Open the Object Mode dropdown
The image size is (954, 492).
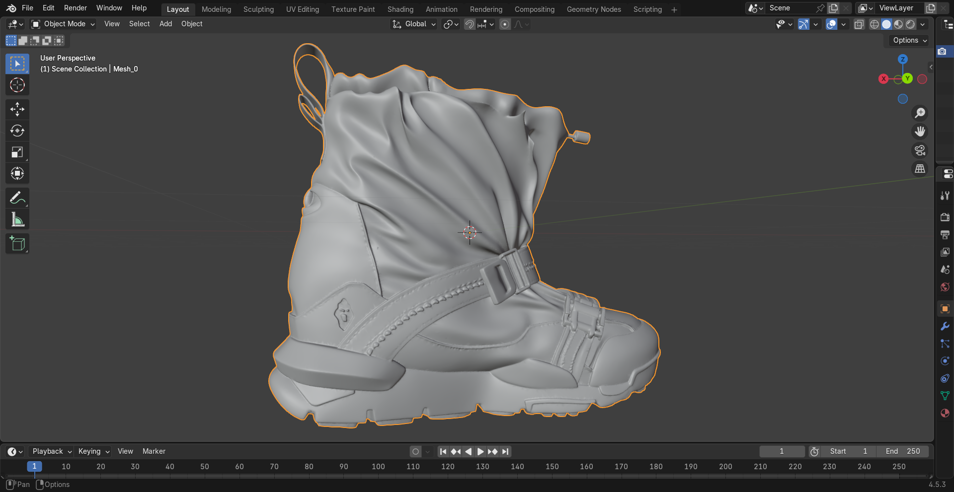click(x=62, y=24)
